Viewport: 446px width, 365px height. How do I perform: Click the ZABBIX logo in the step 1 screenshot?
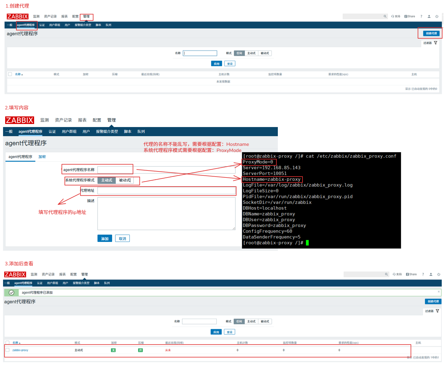coord(18,16)
